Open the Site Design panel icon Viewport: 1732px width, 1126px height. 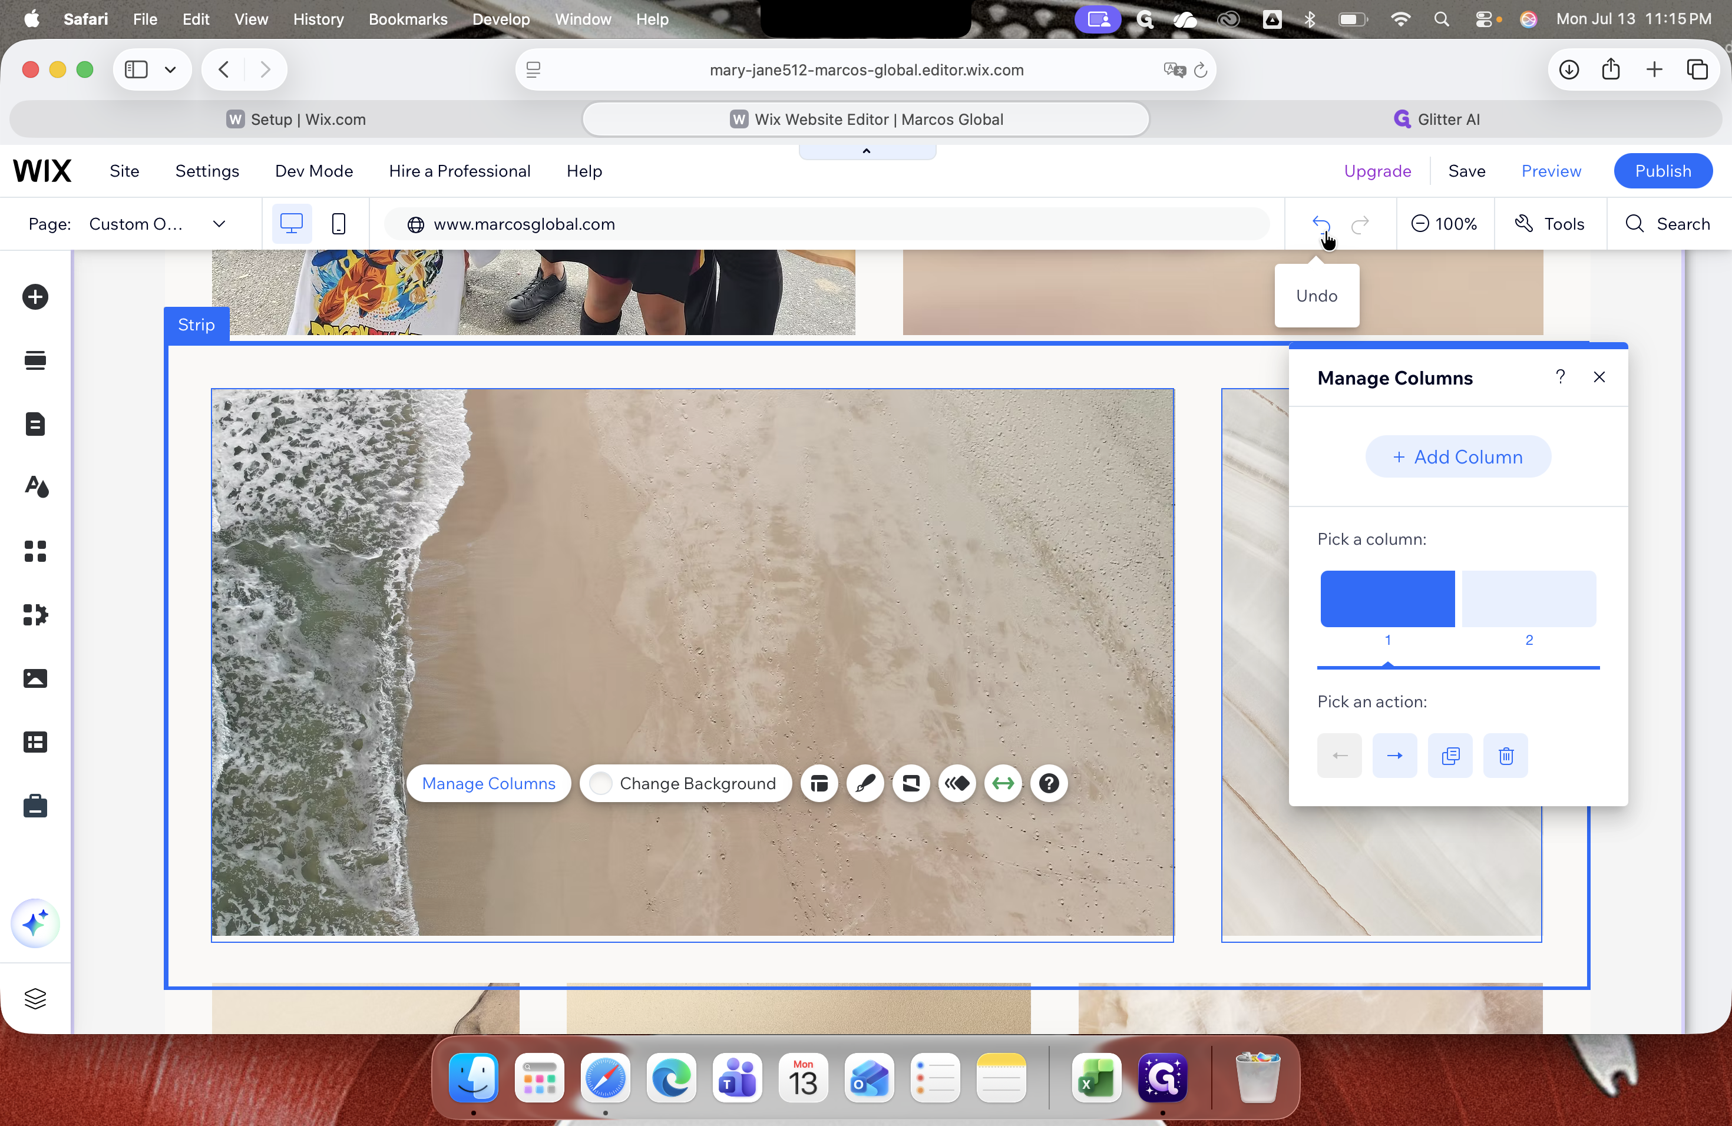click(x=35, y=486)
